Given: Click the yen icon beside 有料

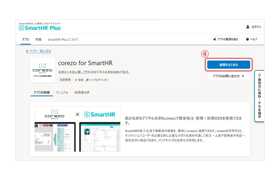Looking at the screenshot, I should [x=76, y=80].
